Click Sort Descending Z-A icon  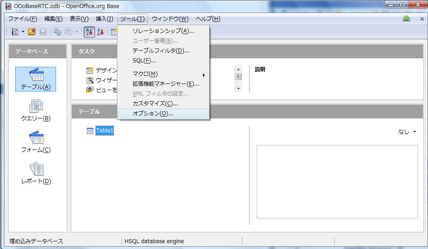click(x=100, y=32)
